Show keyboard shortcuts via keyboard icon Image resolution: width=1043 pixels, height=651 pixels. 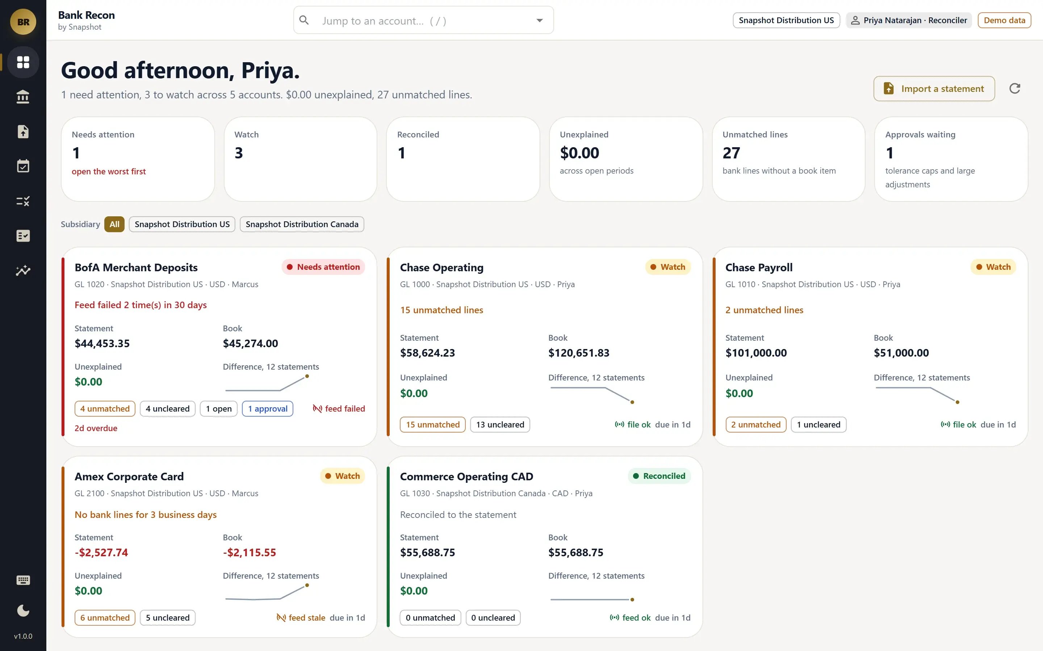coord(23,580)
